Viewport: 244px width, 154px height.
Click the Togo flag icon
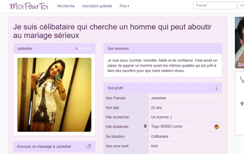tap(217, 127)
